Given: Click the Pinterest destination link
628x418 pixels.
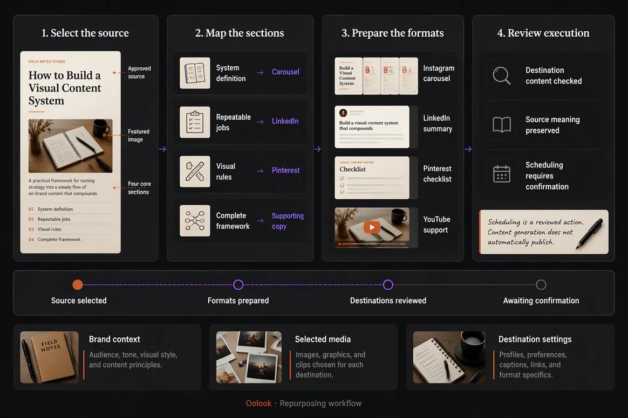Looking at the screenshot, I should tap(285, 170).
